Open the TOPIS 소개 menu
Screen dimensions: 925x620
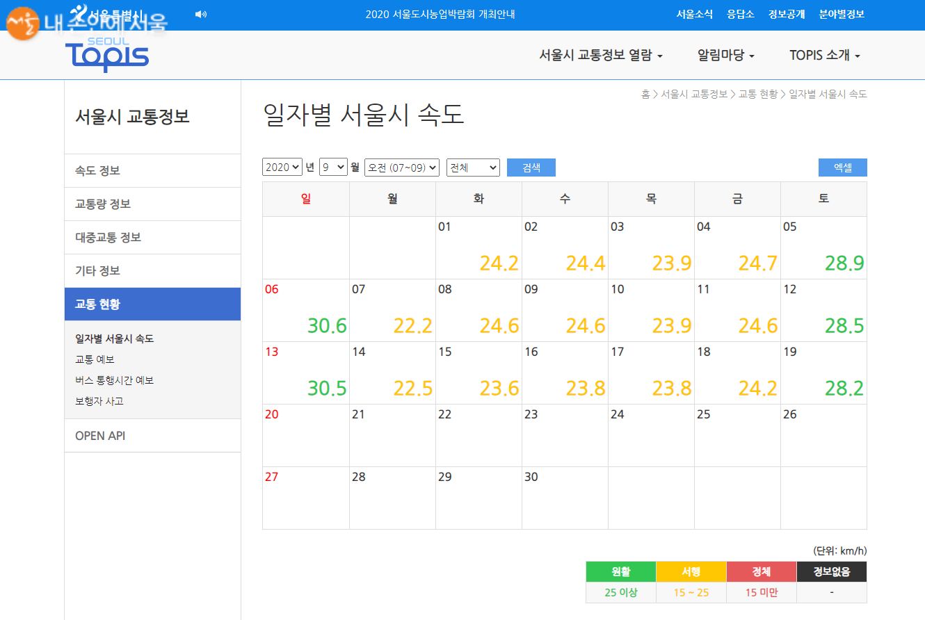pyautogui.click(x=825, y=56)
